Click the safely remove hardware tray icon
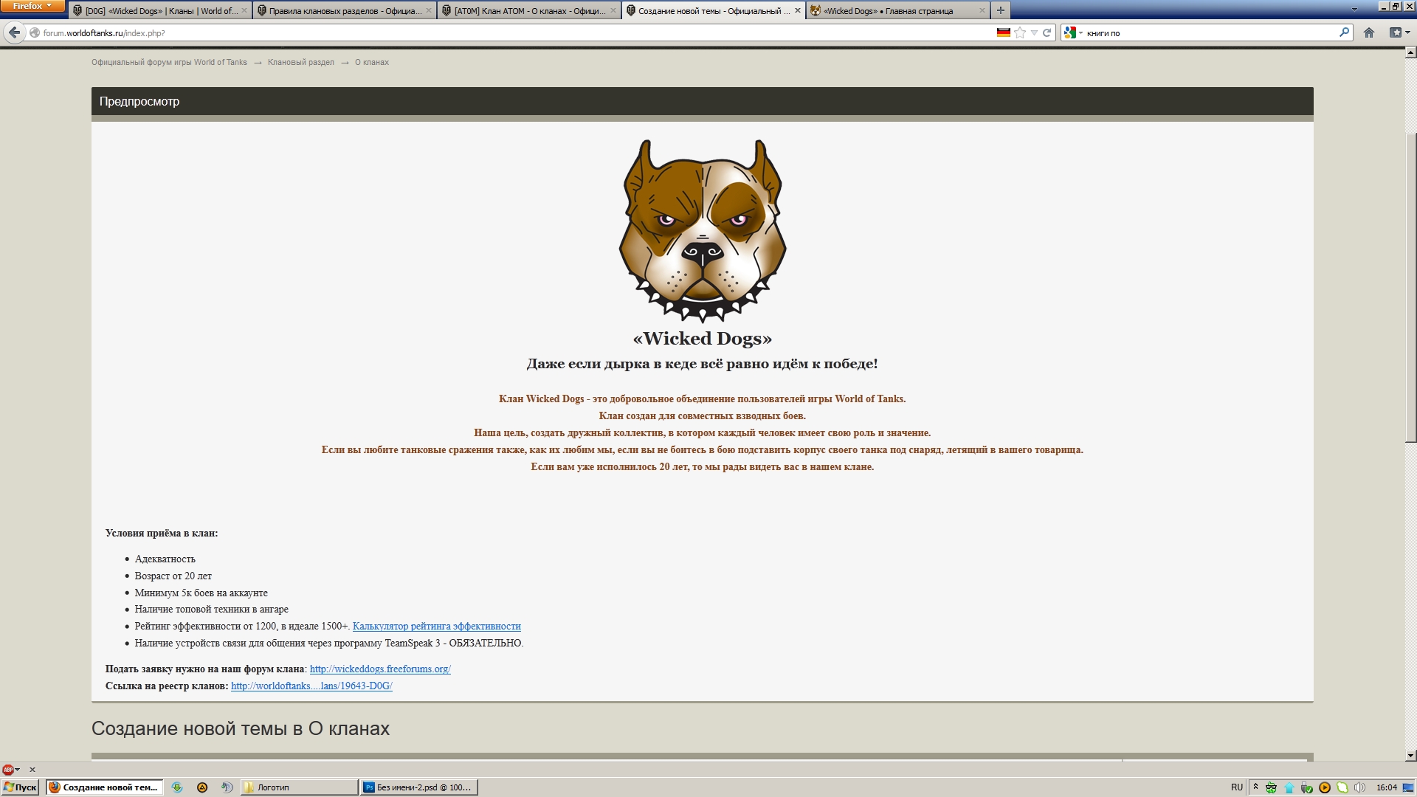Image resolution: width=1417 pixels, height=797 pixels. 1307,787
